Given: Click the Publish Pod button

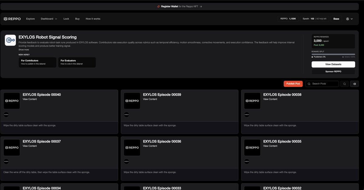Looking at the screenshot, I should [293, 84].
